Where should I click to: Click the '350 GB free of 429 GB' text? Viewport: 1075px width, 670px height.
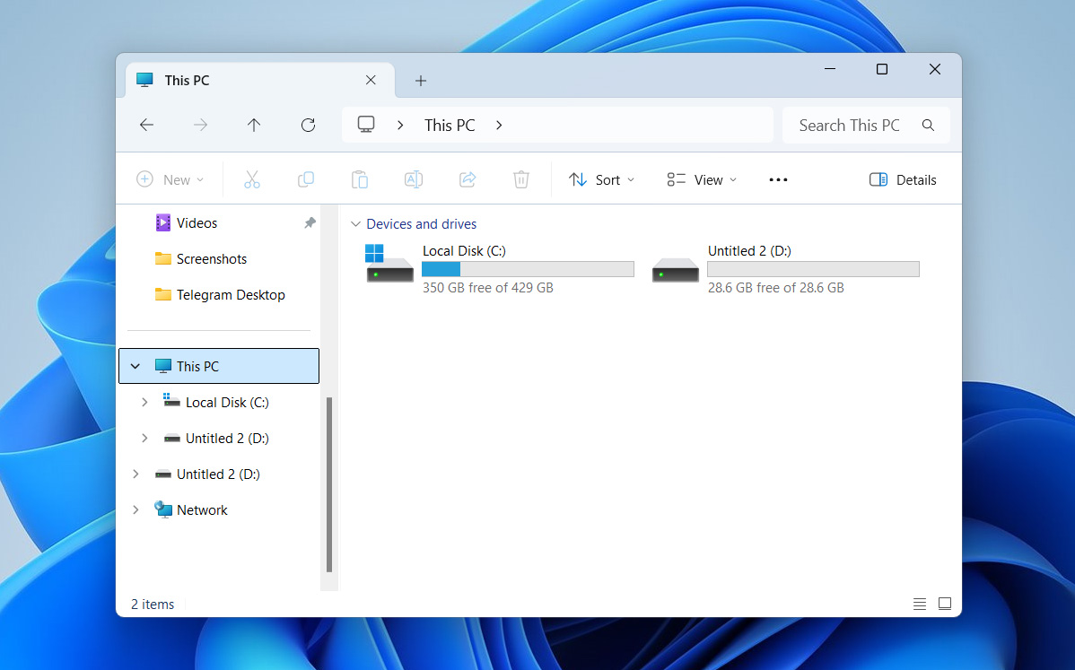pyautogui.click(x=487, y=288)
